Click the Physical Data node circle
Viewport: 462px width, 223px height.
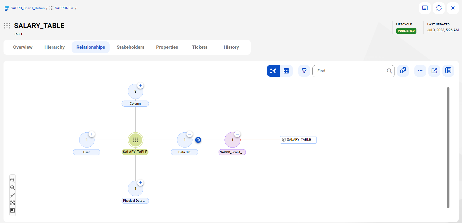pyautogui.click(x=136, y=189)
